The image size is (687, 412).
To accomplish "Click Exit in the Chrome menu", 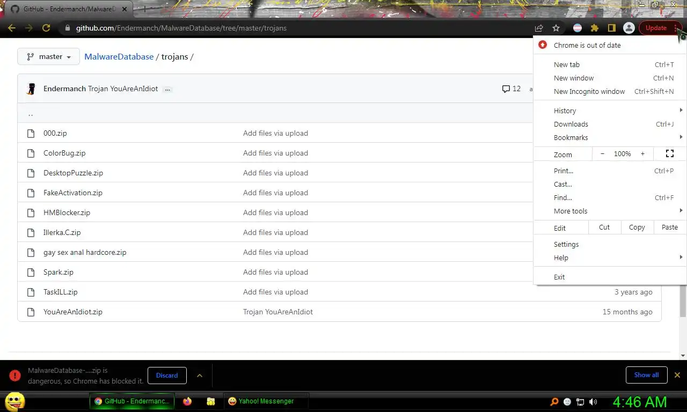I will pos(610,277).
